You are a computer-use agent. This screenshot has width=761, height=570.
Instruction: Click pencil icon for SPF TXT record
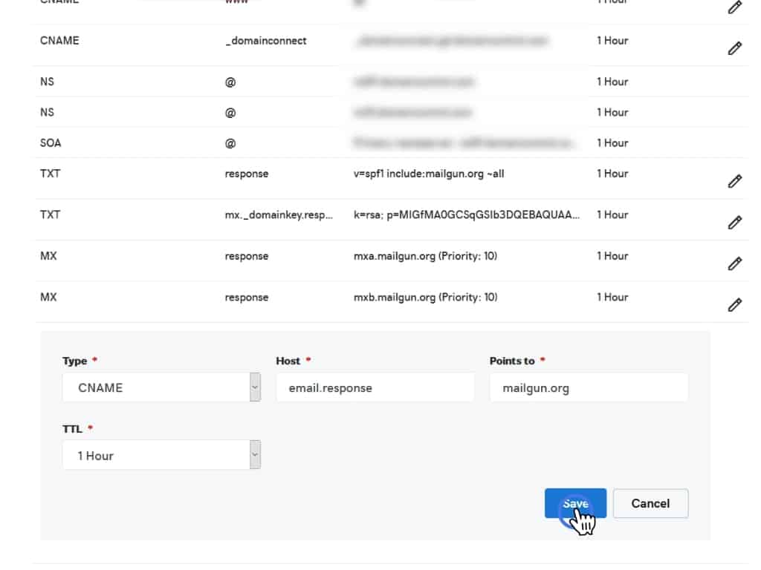[734, 181]
